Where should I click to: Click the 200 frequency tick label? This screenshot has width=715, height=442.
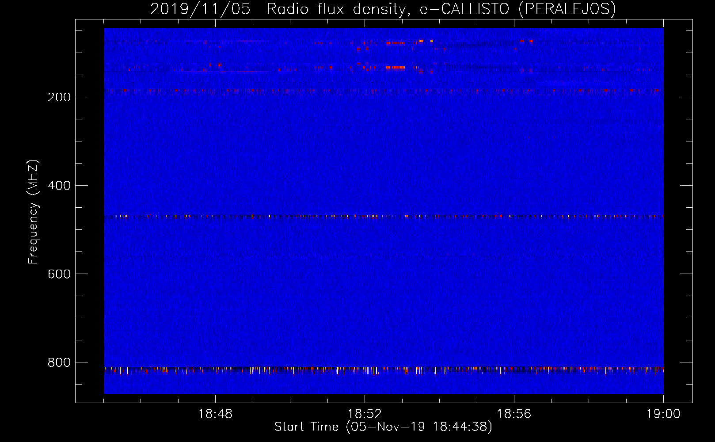click(59, 97)
